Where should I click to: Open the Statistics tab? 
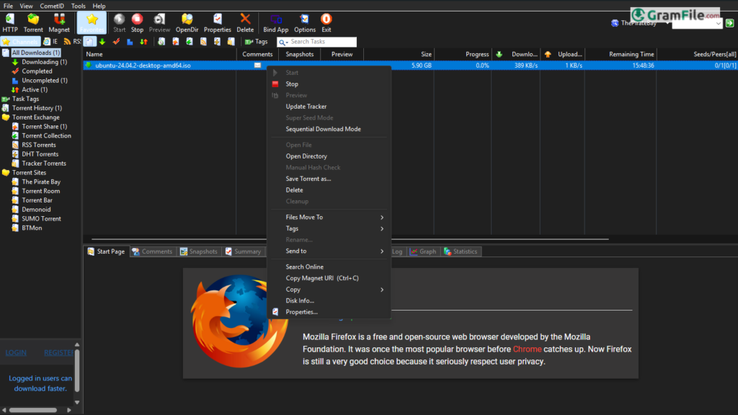pos(461,251)
